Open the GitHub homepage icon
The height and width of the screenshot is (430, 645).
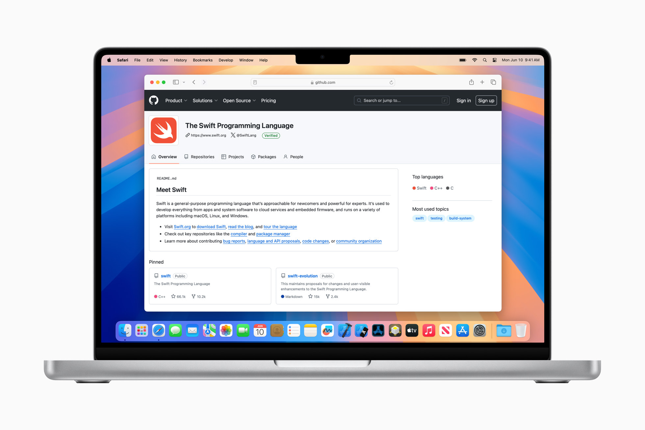154,100
